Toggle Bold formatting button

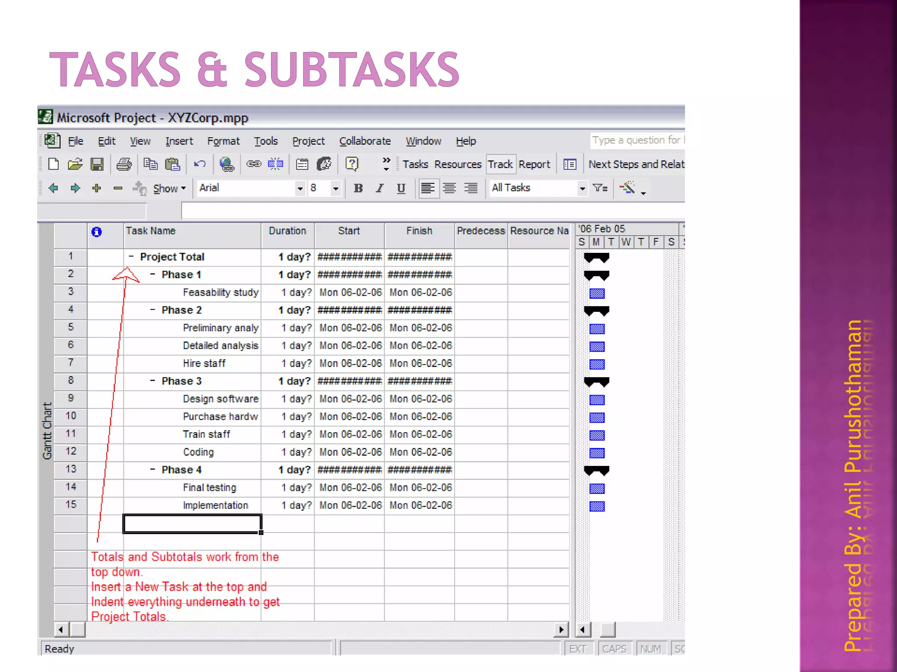click(358, 188)
